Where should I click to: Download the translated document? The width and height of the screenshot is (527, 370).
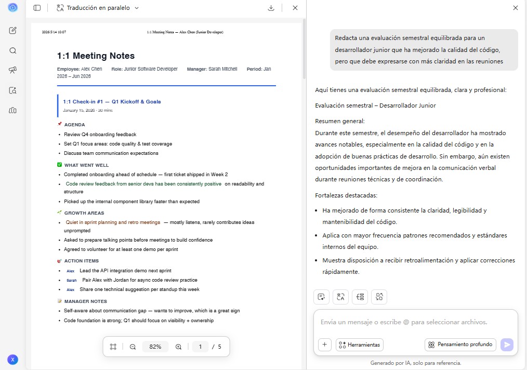(271, 8)
